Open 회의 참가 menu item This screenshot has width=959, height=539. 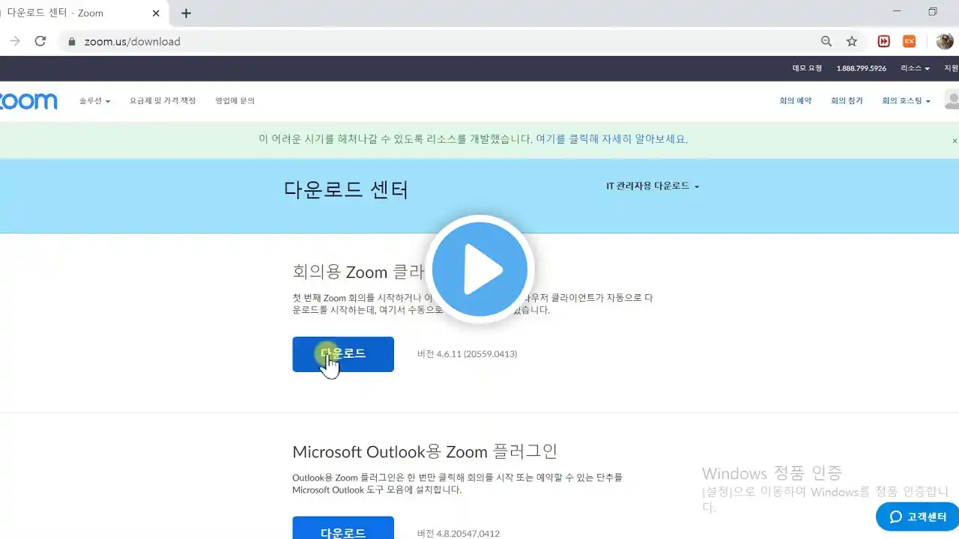tap(847, 101)
